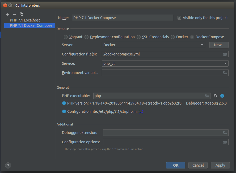The width and height of the screenshot is (236, 173).
Task: Select SSH Credentials radio option
Action: click(139, 37)
